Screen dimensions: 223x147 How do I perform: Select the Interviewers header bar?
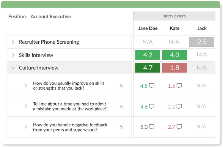(174, 16)
